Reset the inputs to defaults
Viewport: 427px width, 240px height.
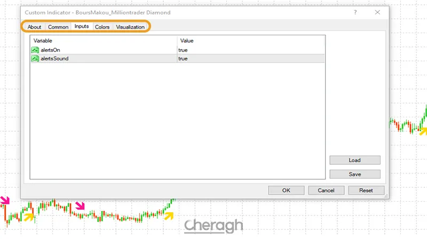tap(366, 190)
